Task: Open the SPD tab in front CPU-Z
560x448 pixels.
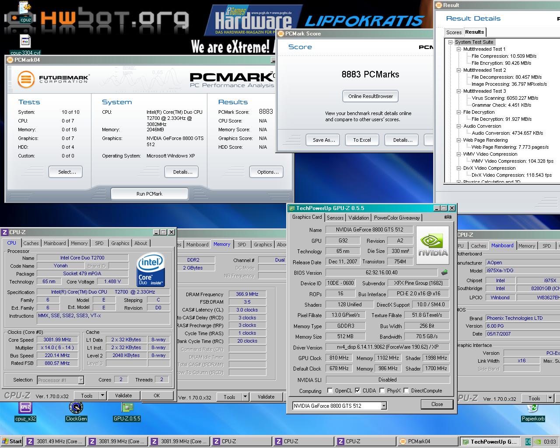Action: tap(99, 243)
